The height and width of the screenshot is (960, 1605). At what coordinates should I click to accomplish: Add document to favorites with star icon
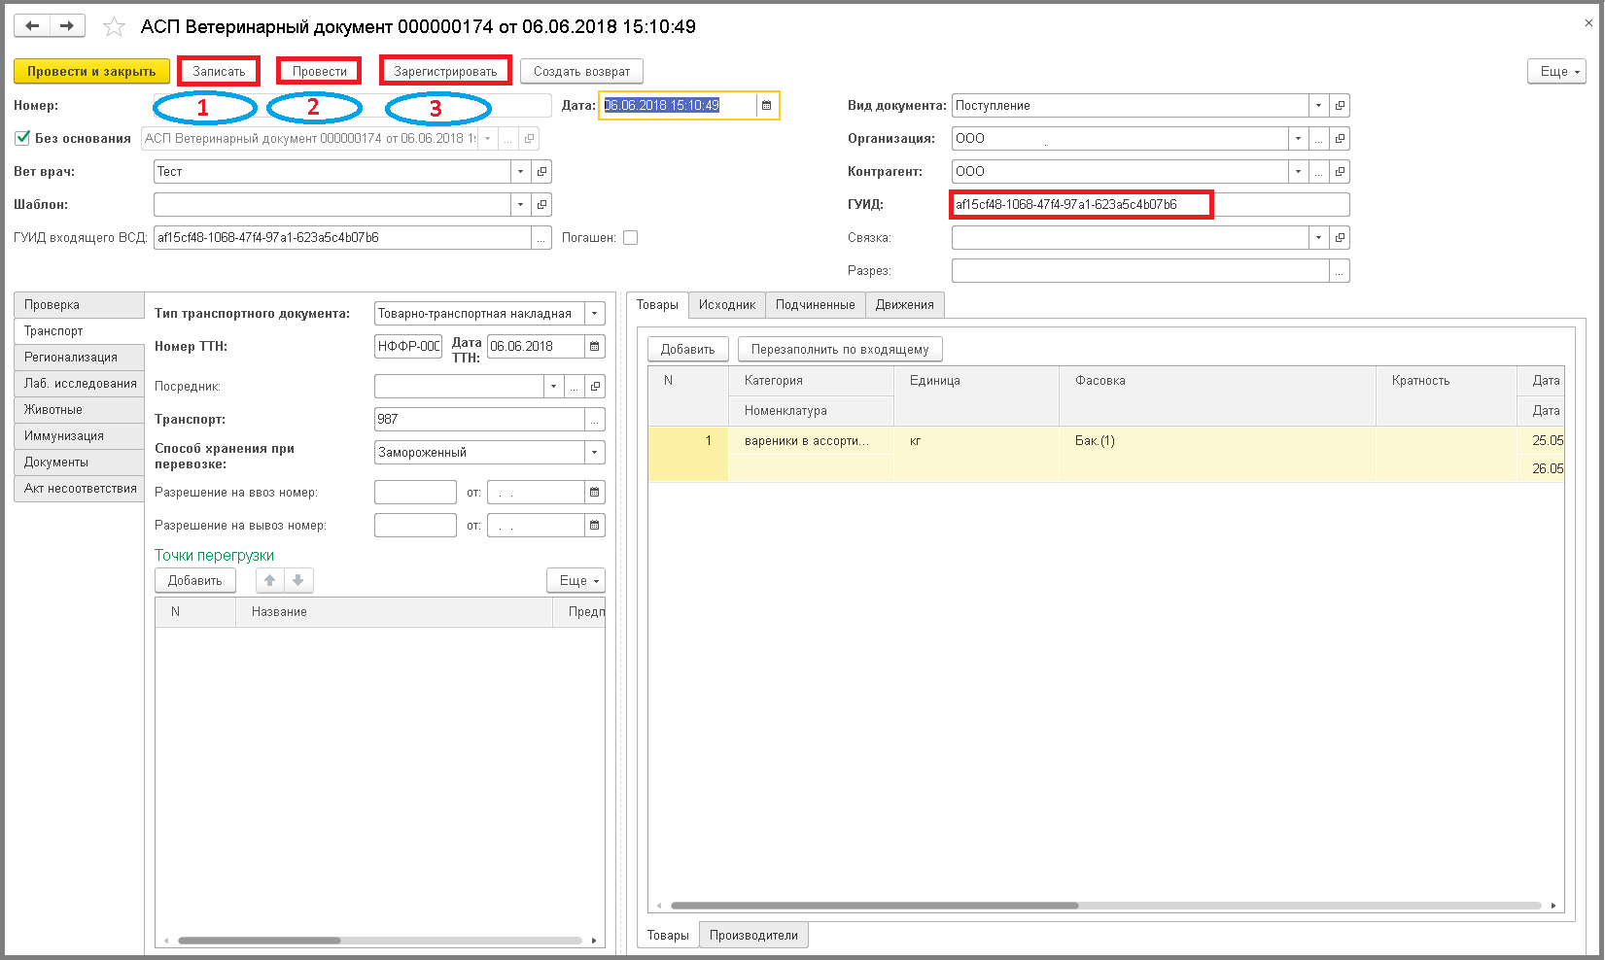tap(115, 27)
